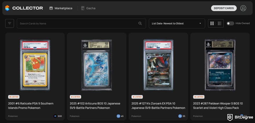Click the 2025 #127 N's Zoroark EX title
Image resolution: width=255 pixels, height=123 pixels.
click(x=158, y=106)
